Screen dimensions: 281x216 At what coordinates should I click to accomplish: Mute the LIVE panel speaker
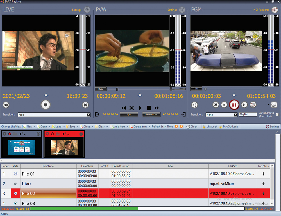pyautogui.click(x=6, y=105)
